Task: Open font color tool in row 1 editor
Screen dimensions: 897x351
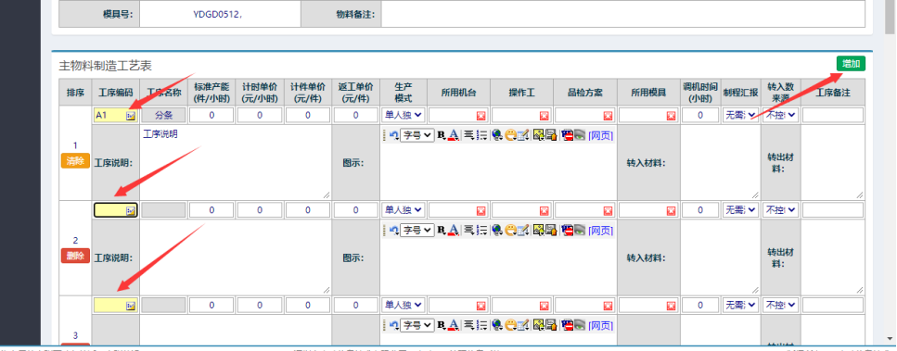Action: [454, 135]
